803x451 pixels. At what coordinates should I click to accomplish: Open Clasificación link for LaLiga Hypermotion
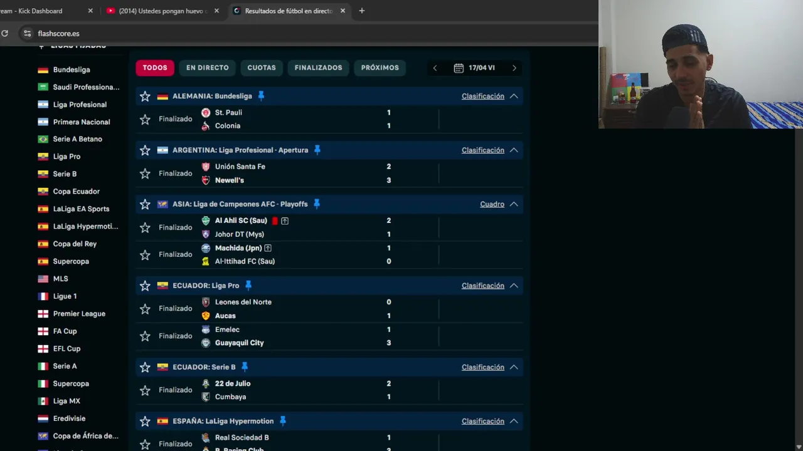coord(483,422)
